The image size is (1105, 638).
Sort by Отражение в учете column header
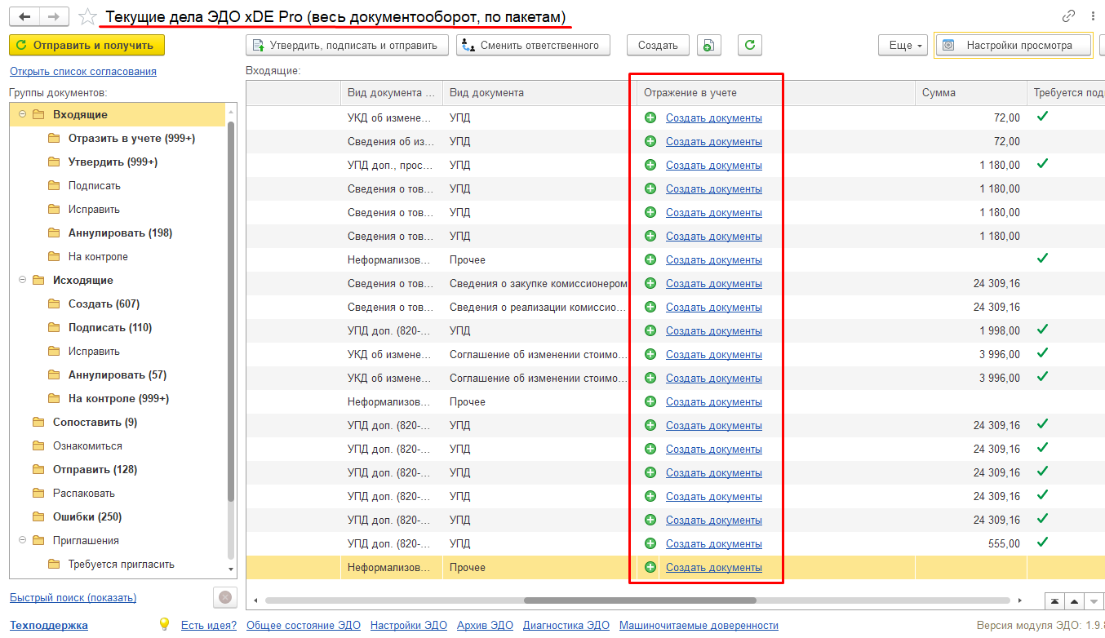[776, 93]
